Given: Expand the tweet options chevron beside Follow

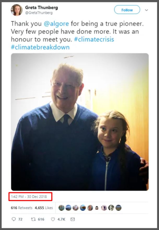Looking at the screenshot, I should click(146, 10).
